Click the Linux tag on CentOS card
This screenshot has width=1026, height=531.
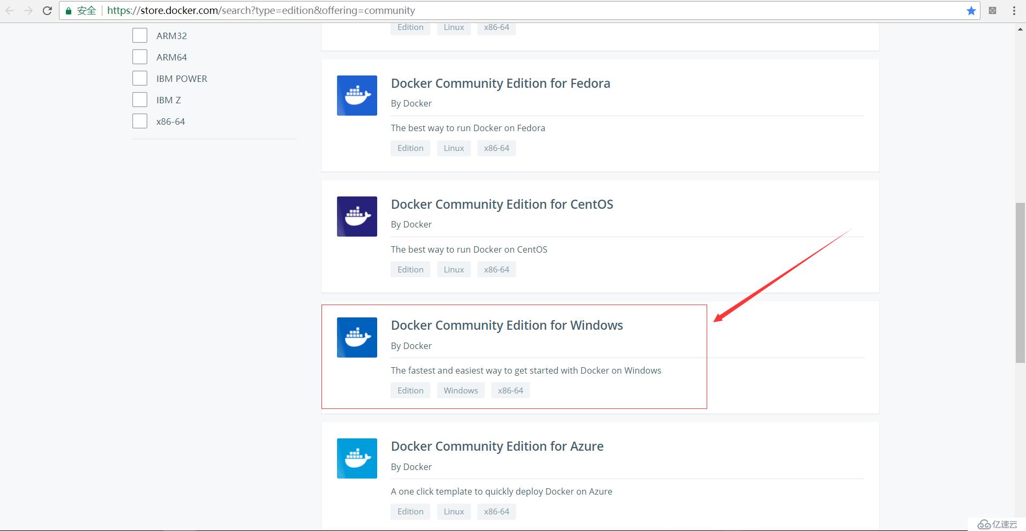(454, 269)
